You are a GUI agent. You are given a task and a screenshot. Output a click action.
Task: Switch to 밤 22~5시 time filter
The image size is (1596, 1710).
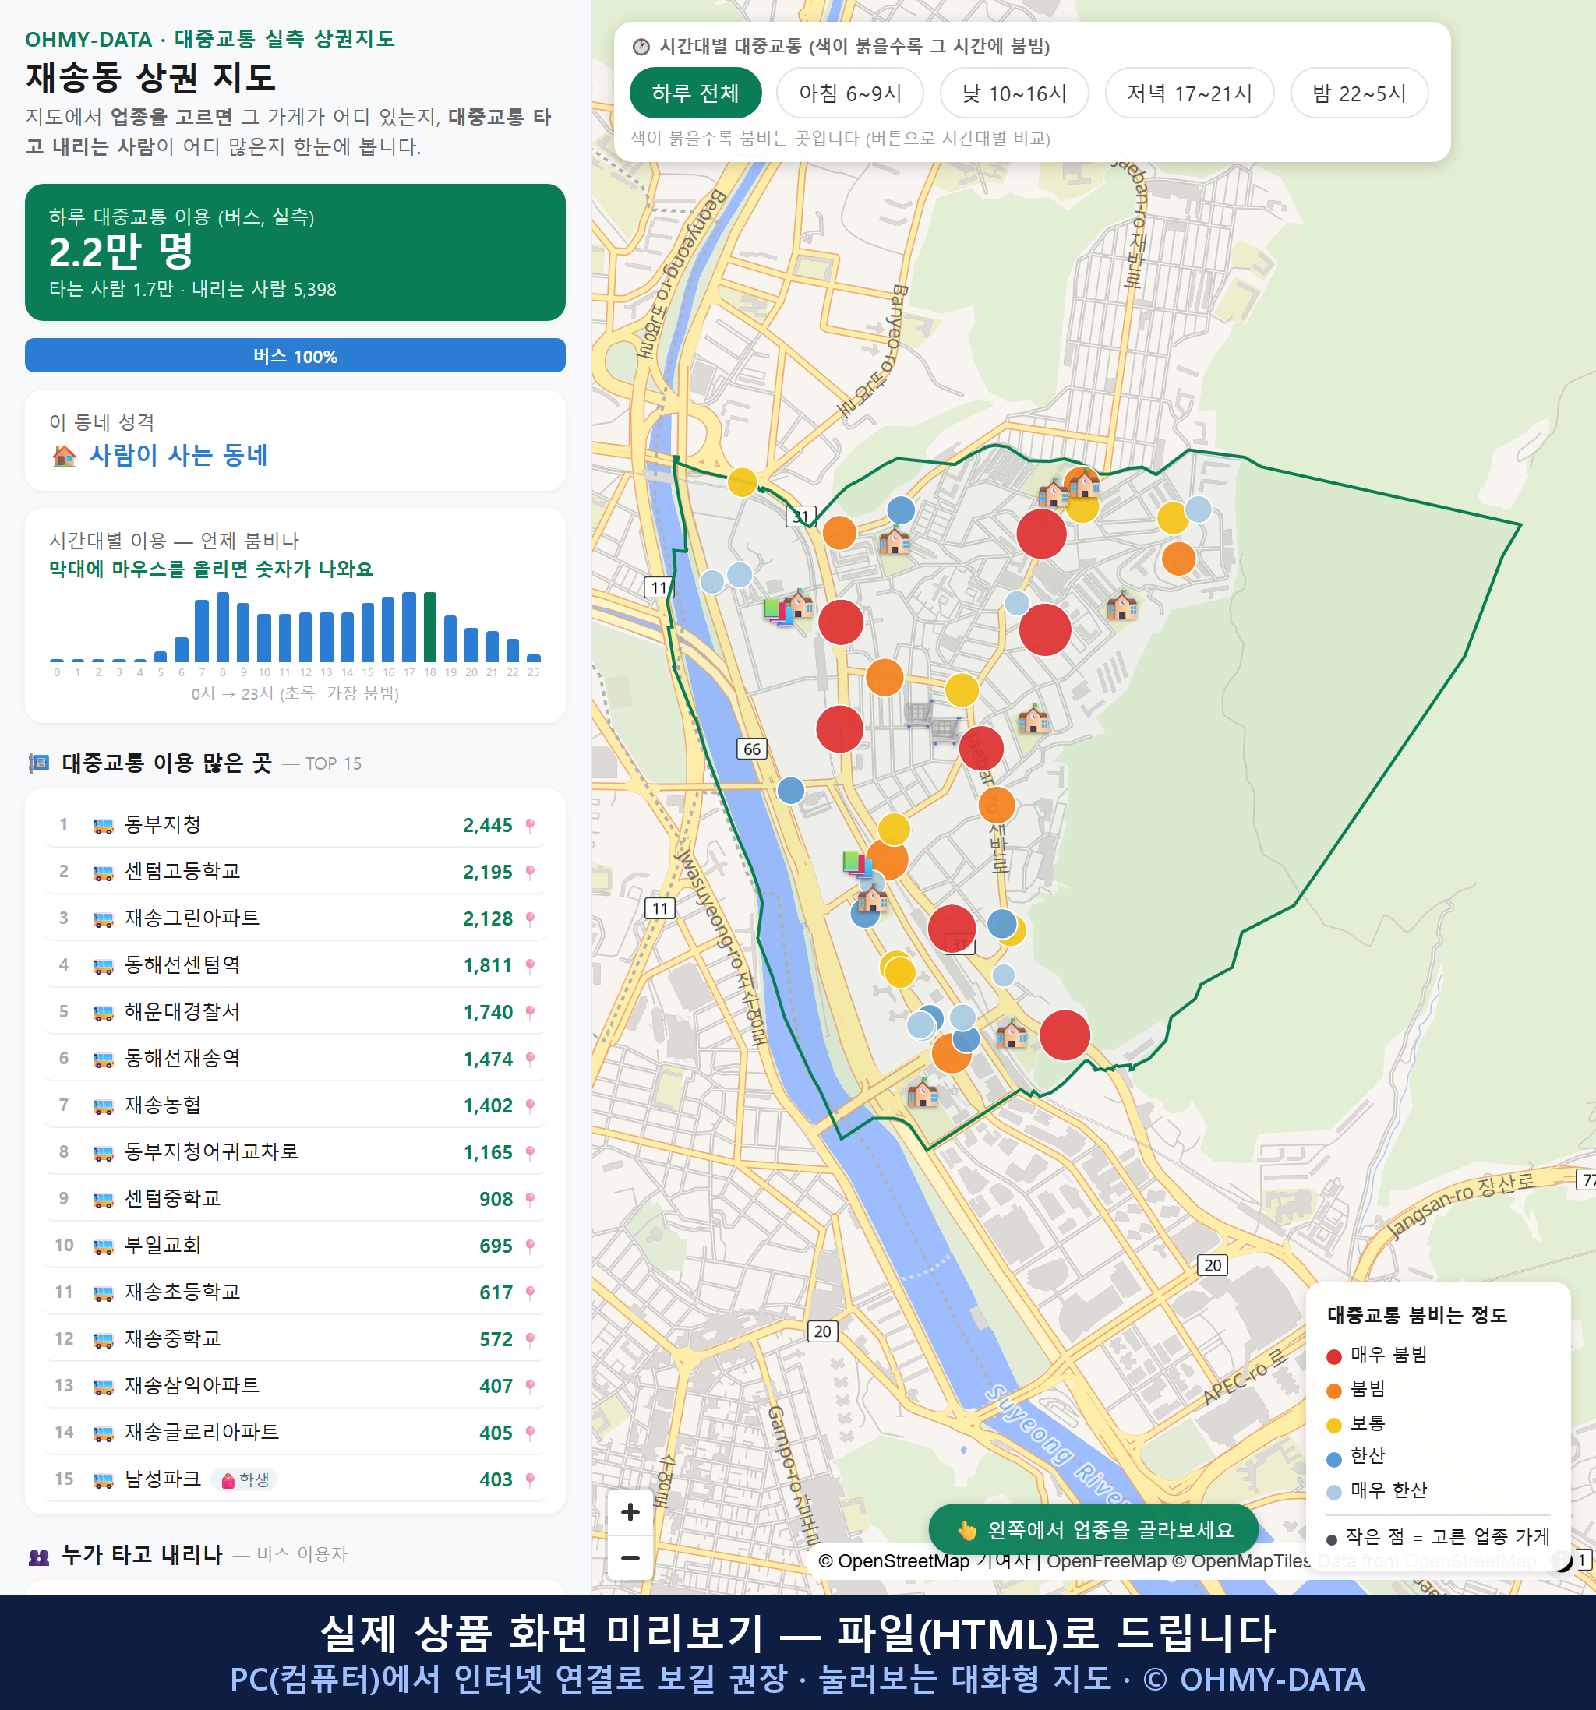1359,93
